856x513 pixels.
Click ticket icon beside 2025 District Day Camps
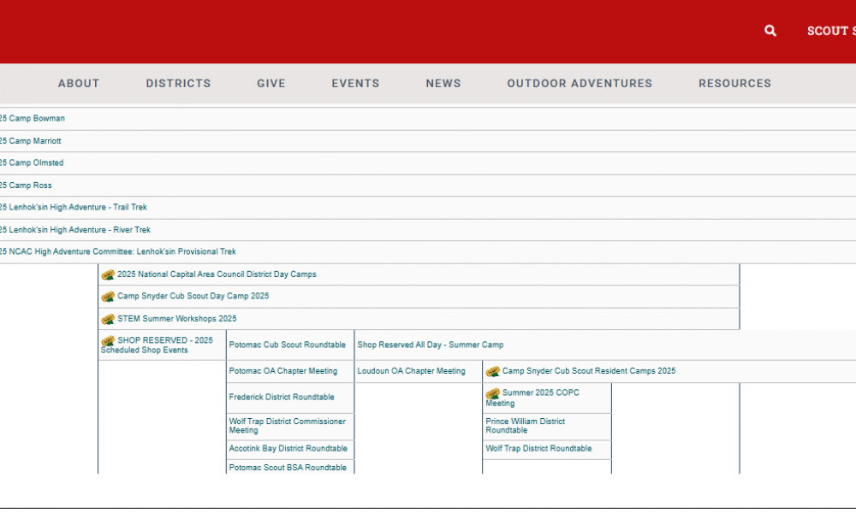tap(108, 274)
